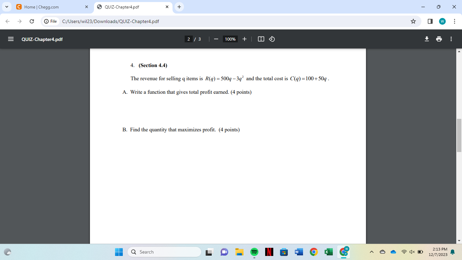Viewport: 462px width, 260px height.
Task: Zoom out with the minus icon
Action: coord(216,39)
